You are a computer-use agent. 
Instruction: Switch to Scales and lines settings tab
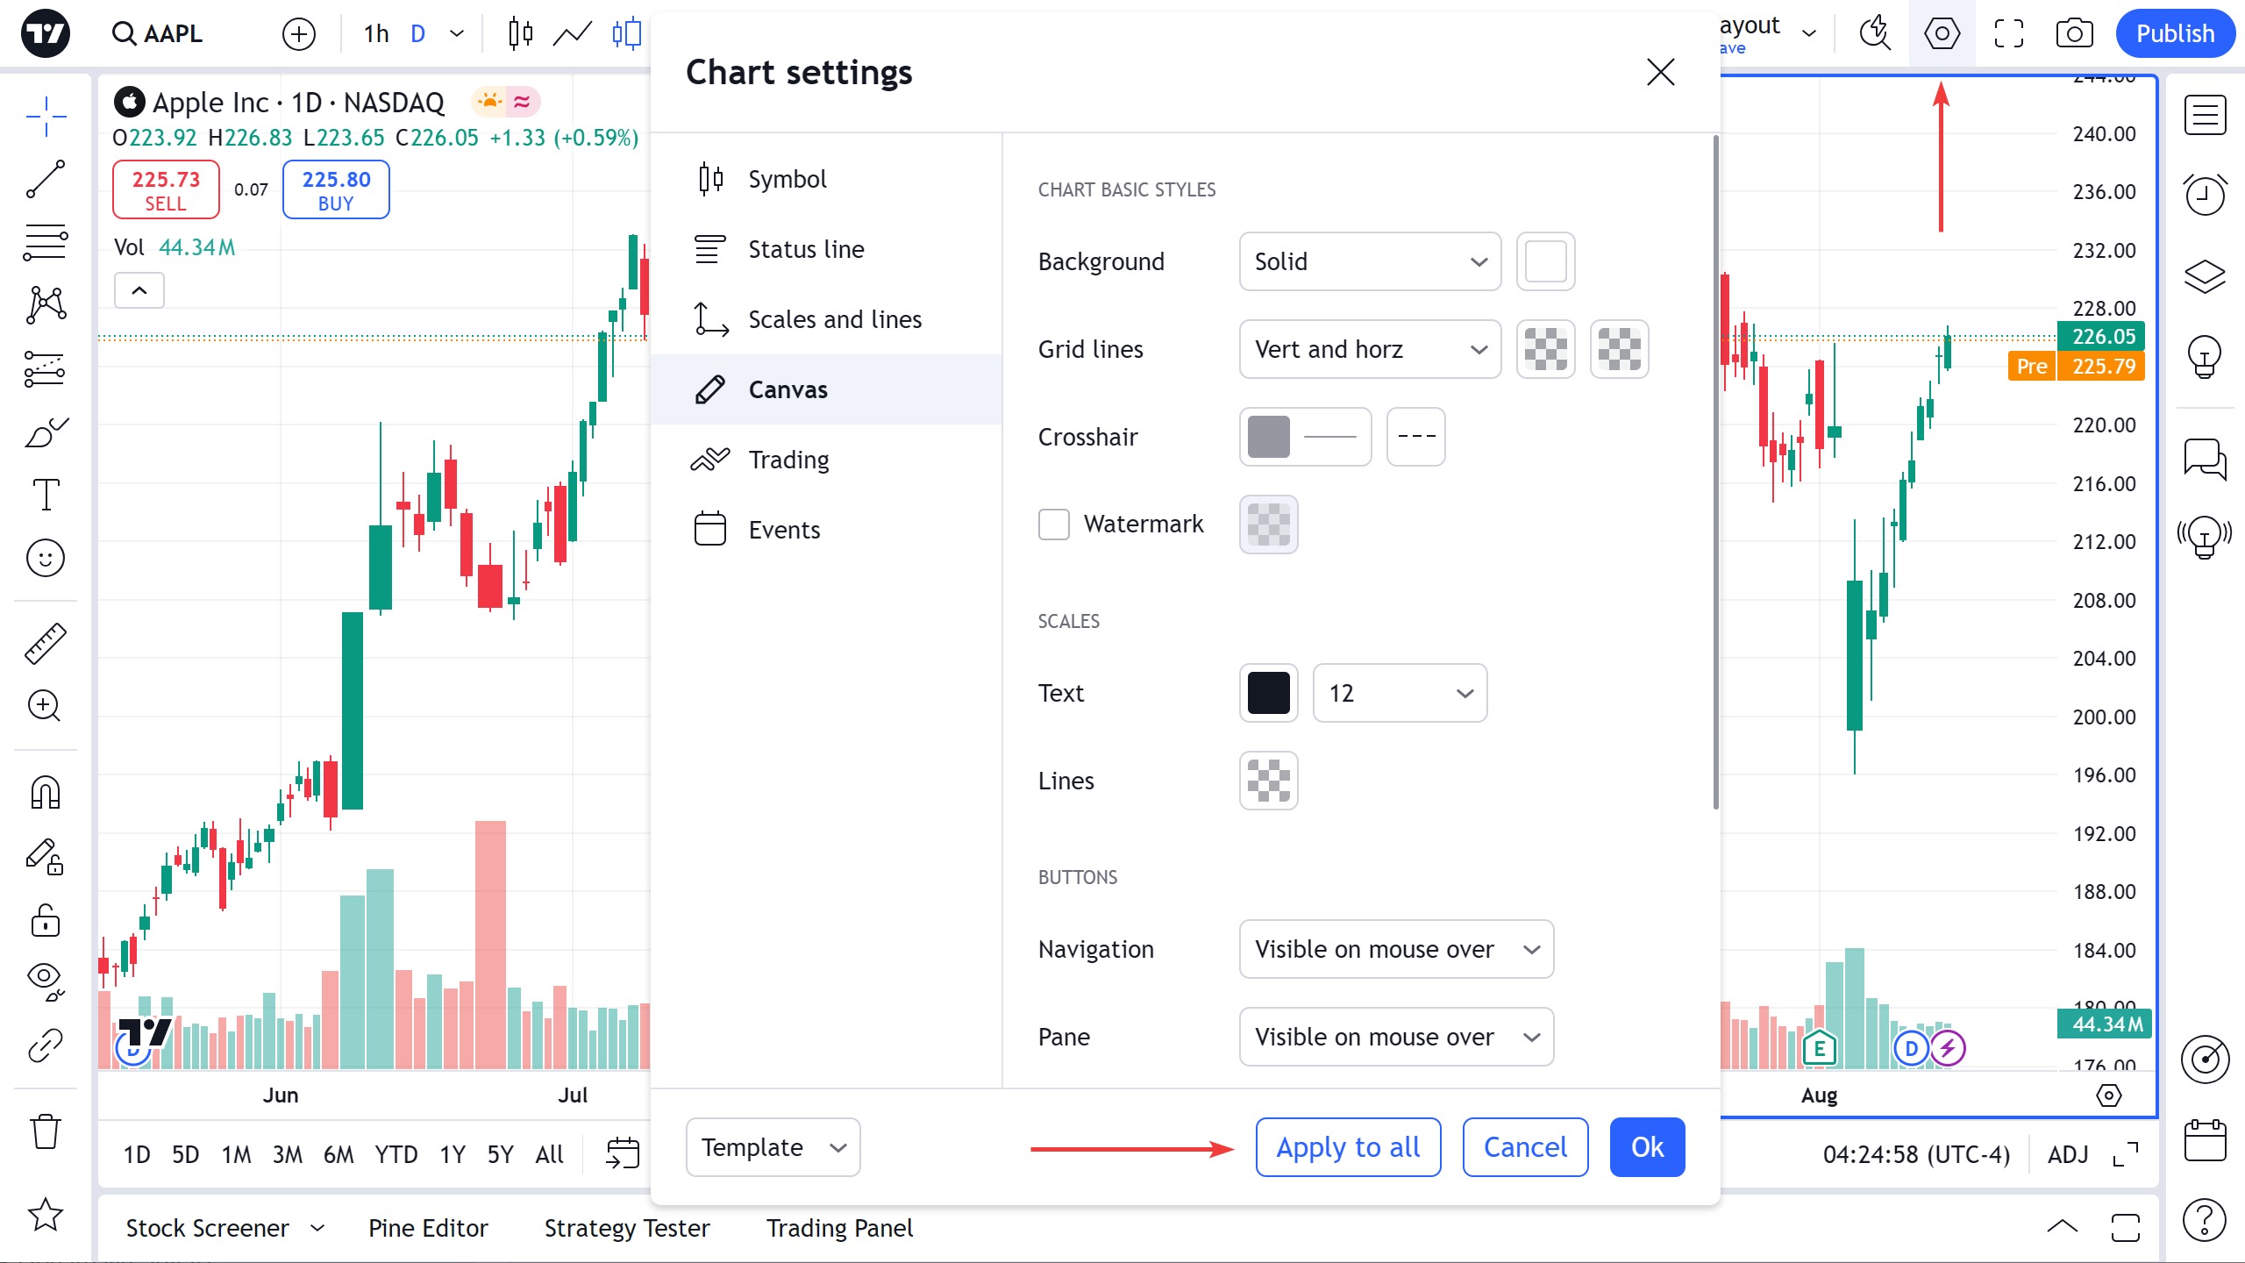click(834, 319)
